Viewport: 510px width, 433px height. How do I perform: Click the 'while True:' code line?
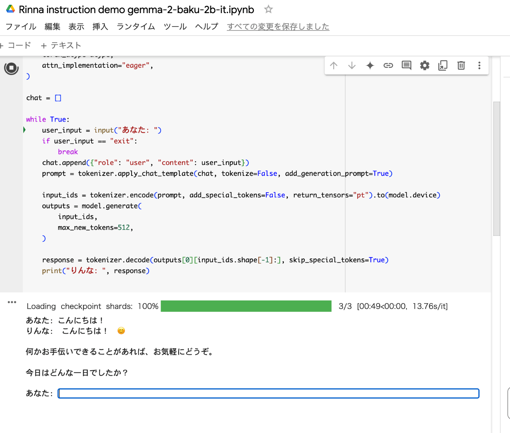point(48,119)
